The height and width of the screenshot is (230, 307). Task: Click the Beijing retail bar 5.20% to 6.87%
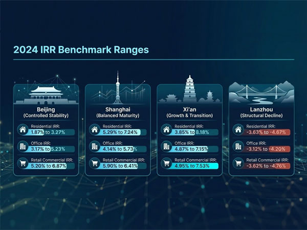click(51, 166)
